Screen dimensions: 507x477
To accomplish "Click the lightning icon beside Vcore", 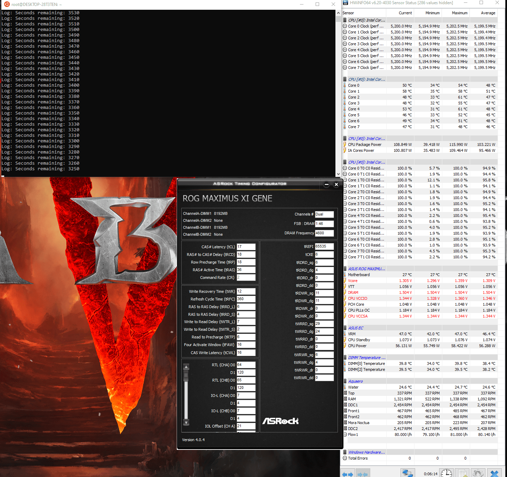I will (345, 281).
